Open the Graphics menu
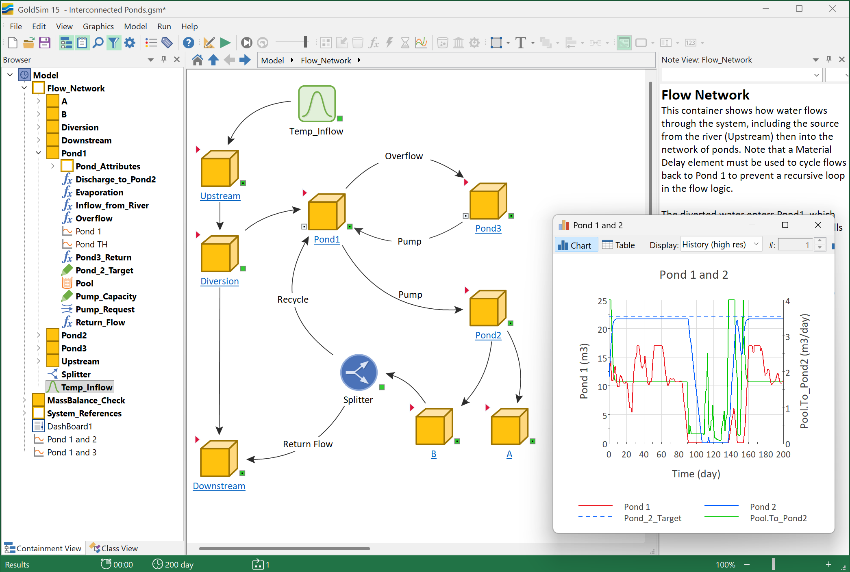Screen dimensions: 850x572 click(x=98, y=26)
